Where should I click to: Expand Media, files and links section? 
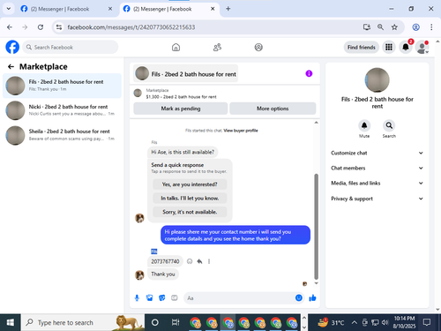[377, 183]
